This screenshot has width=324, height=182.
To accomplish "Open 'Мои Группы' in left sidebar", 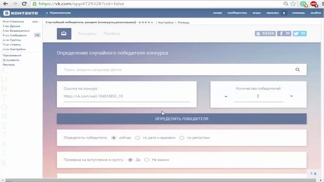I will point(12,40).
